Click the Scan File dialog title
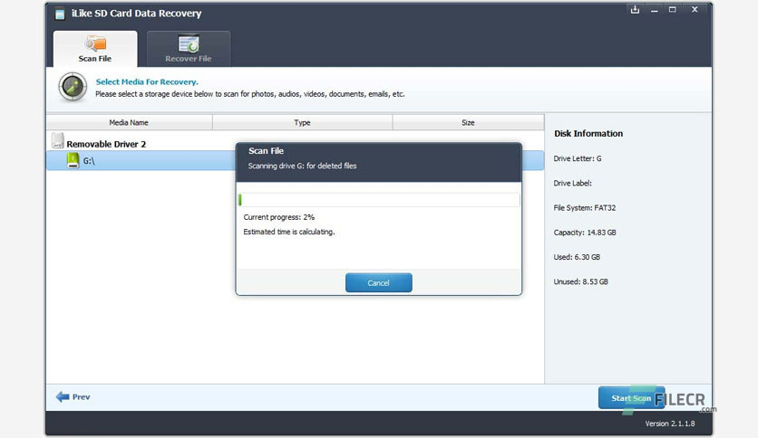 point(266,151)
